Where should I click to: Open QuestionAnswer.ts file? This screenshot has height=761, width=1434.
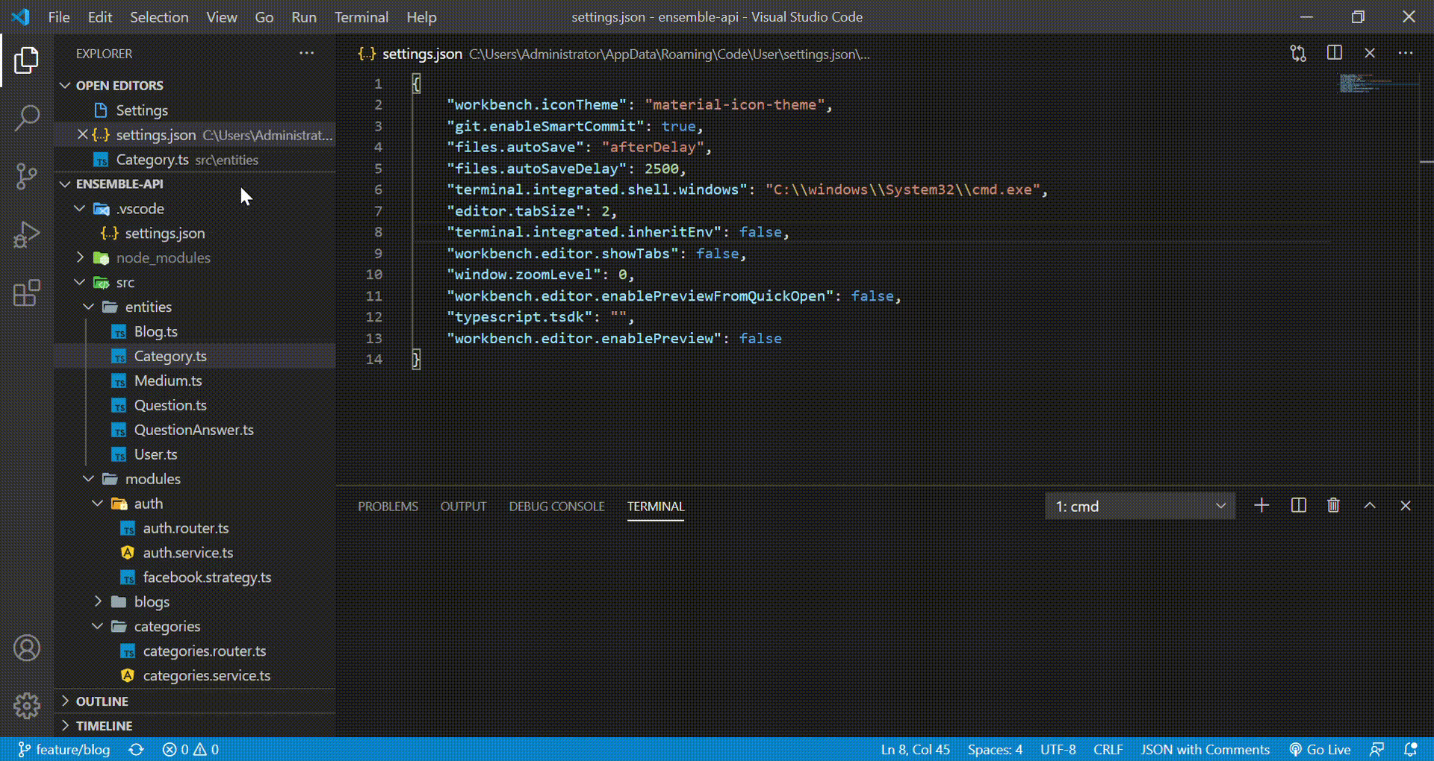point(194,430)
